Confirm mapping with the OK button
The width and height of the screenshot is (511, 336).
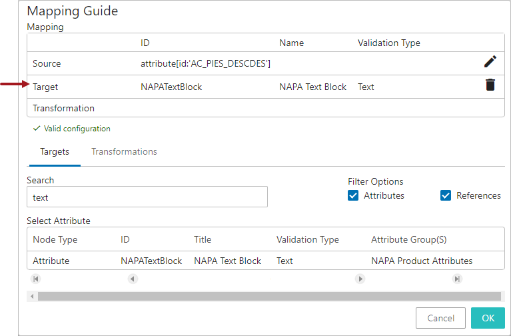(488, 318)
